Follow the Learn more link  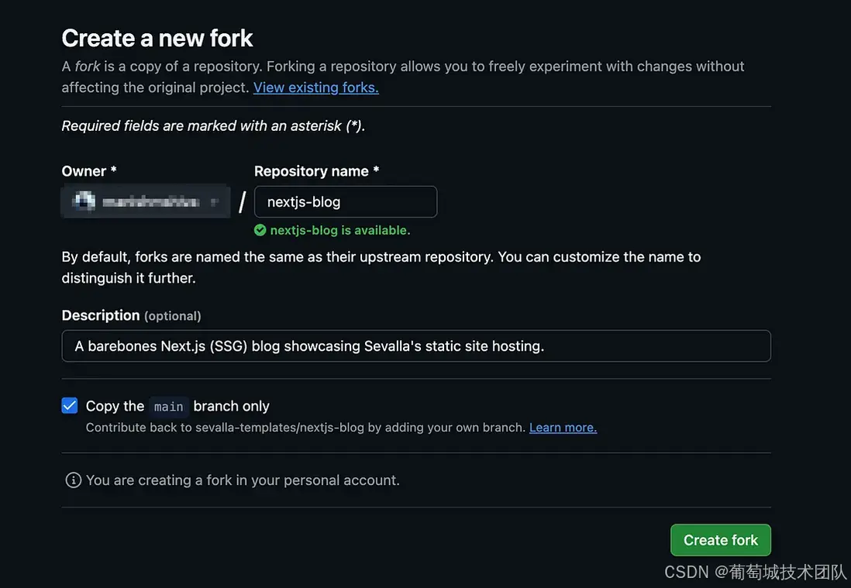(x=563, y=428)
